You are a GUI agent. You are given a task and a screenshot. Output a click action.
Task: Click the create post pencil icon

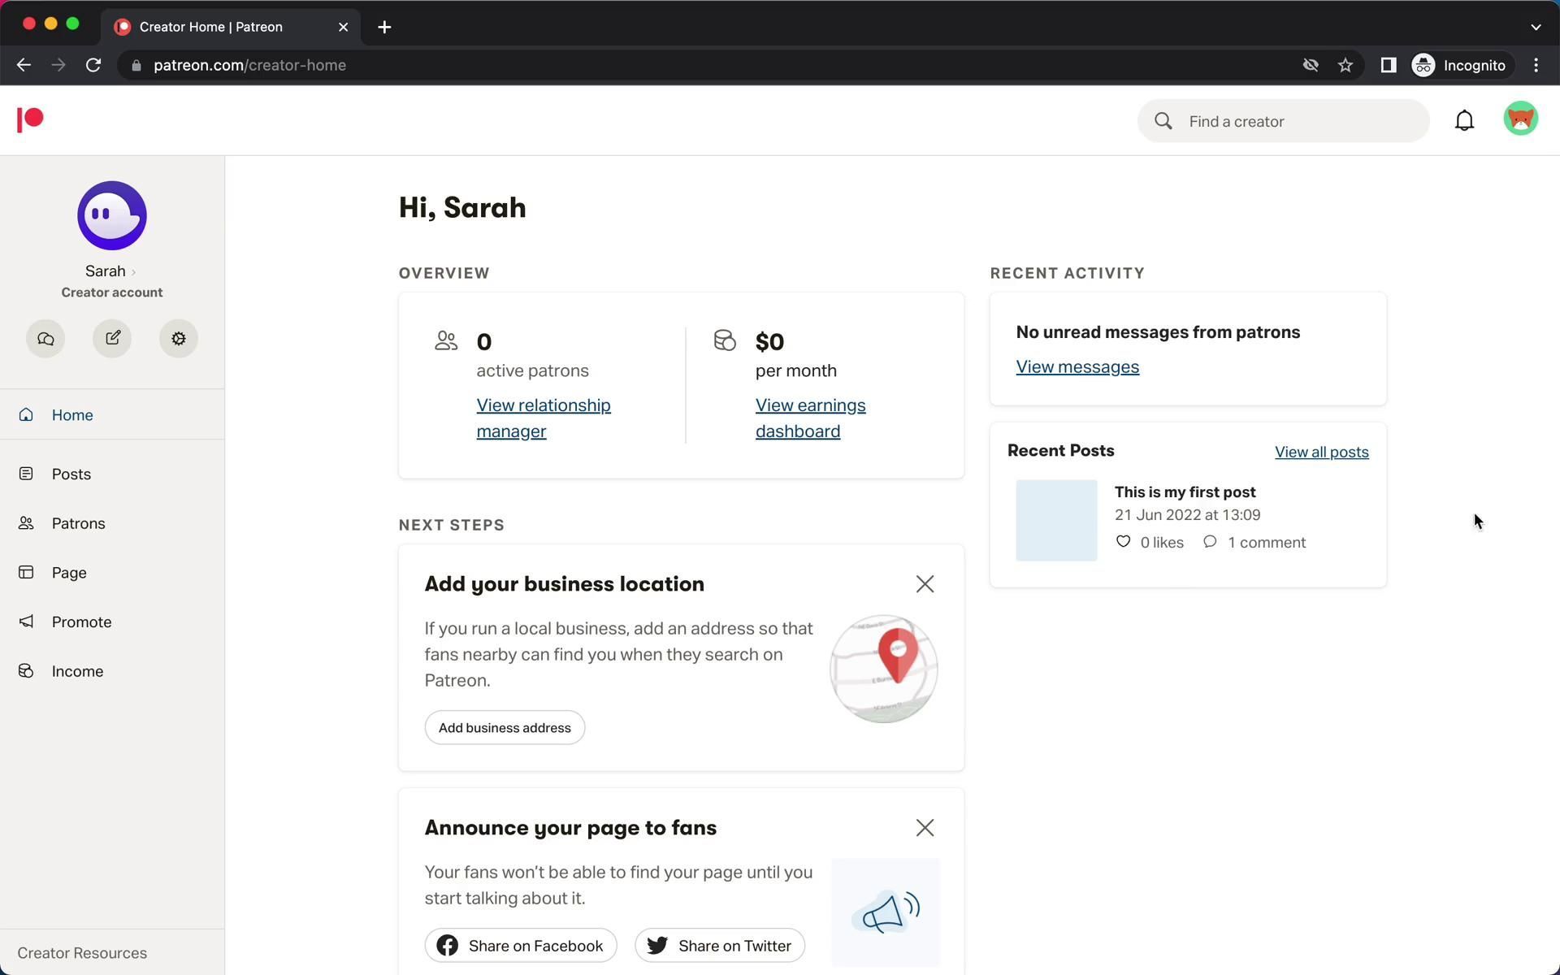[x=112, y=339]
